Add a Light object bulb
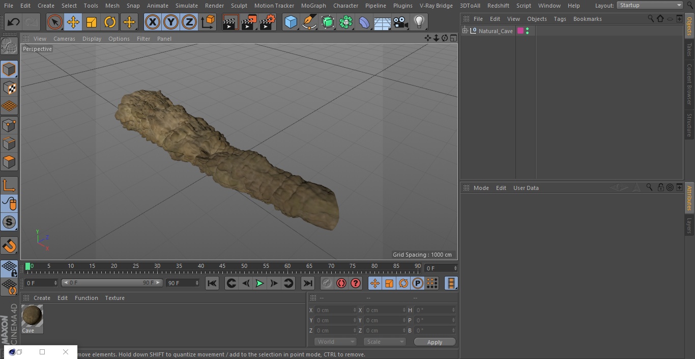This screenshot has width=695, height=359. click(419, 22)
